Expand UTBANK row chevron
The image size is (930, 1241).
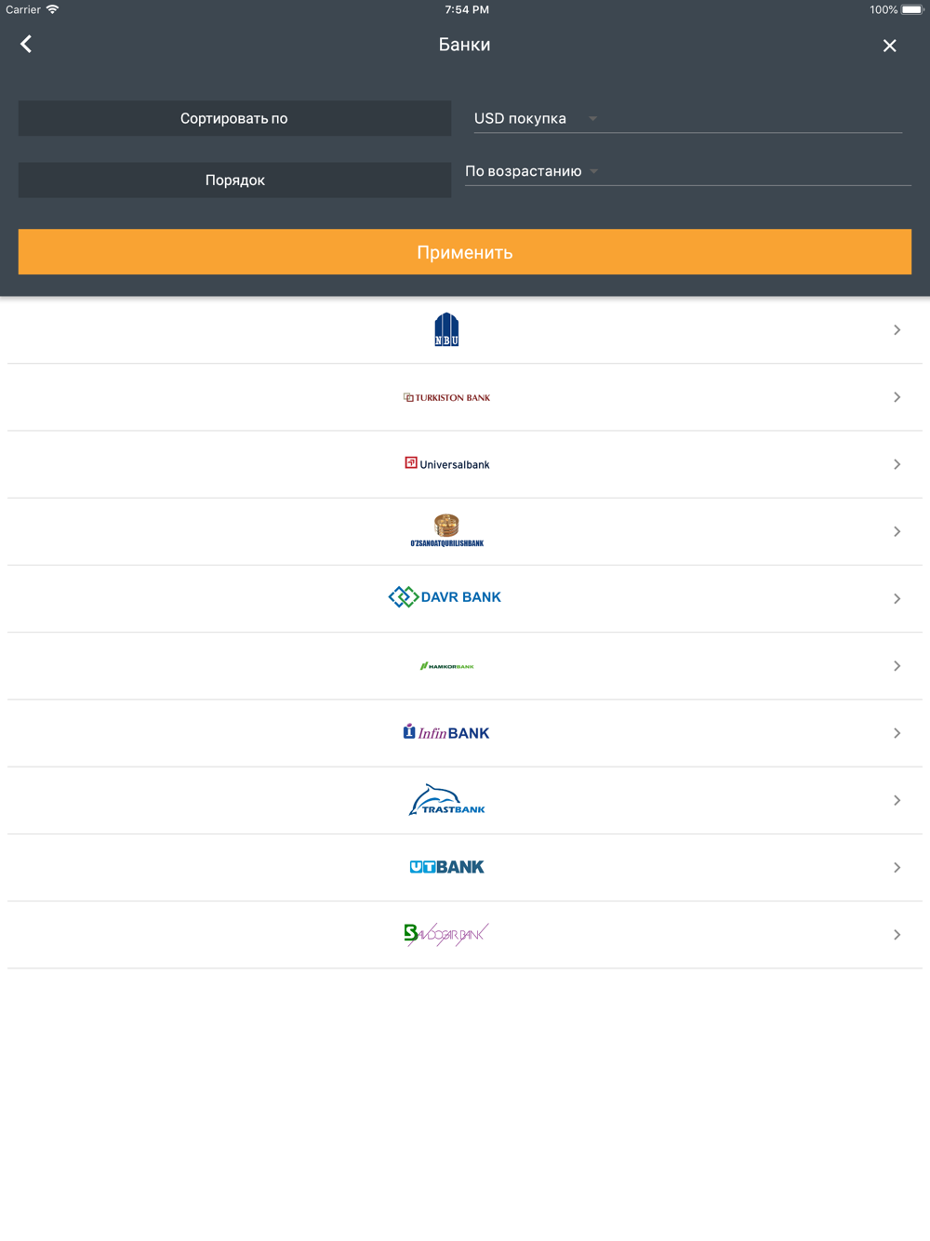897,867
